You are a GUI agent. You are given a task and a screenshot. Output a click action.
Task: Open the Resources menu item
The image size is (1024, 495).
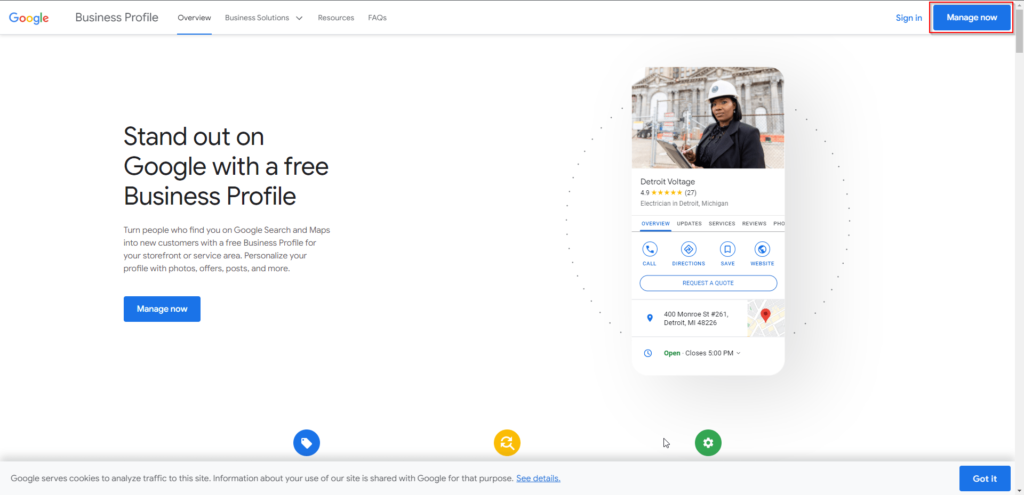[x=336, y=18]
